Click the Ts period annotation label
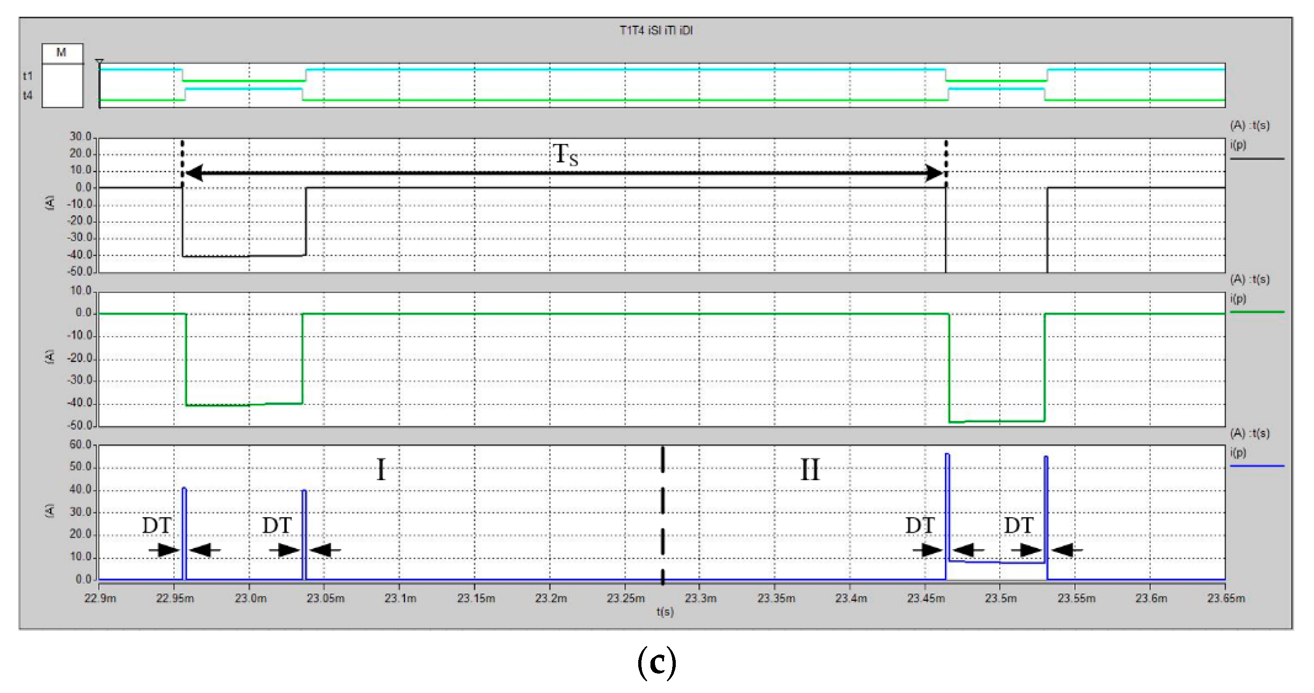The width and height of the screenshot is (1314, 693). pyautogui.click(x=565, y=154)
